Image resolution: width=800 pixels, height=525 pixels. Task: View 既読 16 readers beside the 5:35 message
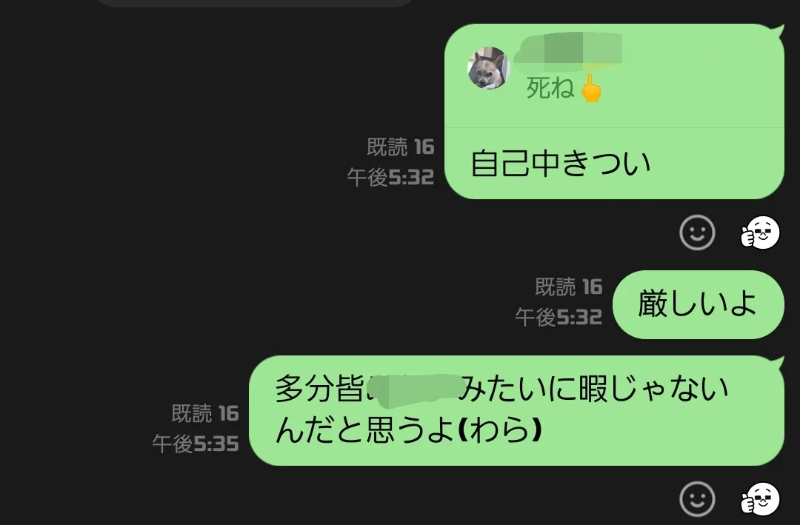(x=205, y=413)
